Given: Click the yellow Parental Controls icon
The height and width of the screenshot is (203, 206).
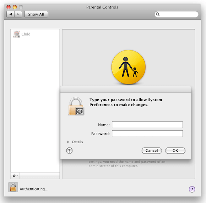Looking at the screenshot, I should pos(129,67).
